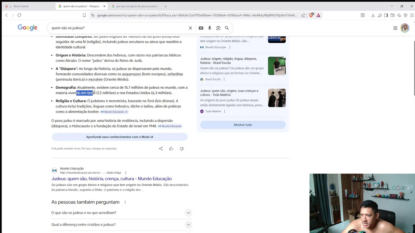Open Brave Rewards triangle icon
Screen dimensions: 415x233
coord(318,15)
